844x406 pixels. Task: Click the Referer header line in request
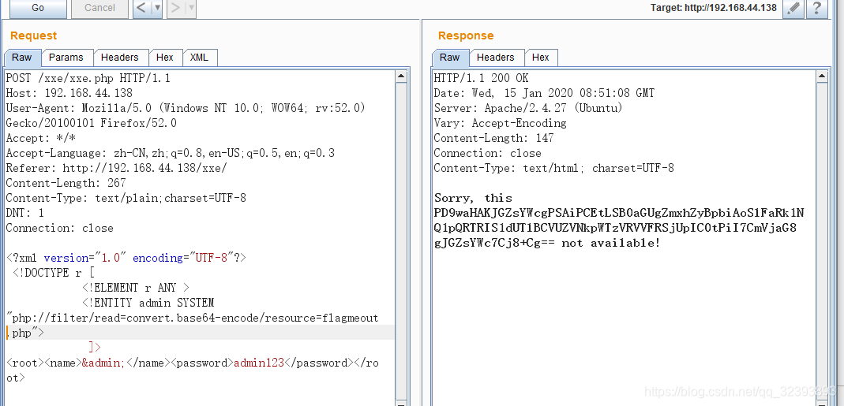(116, 169)
